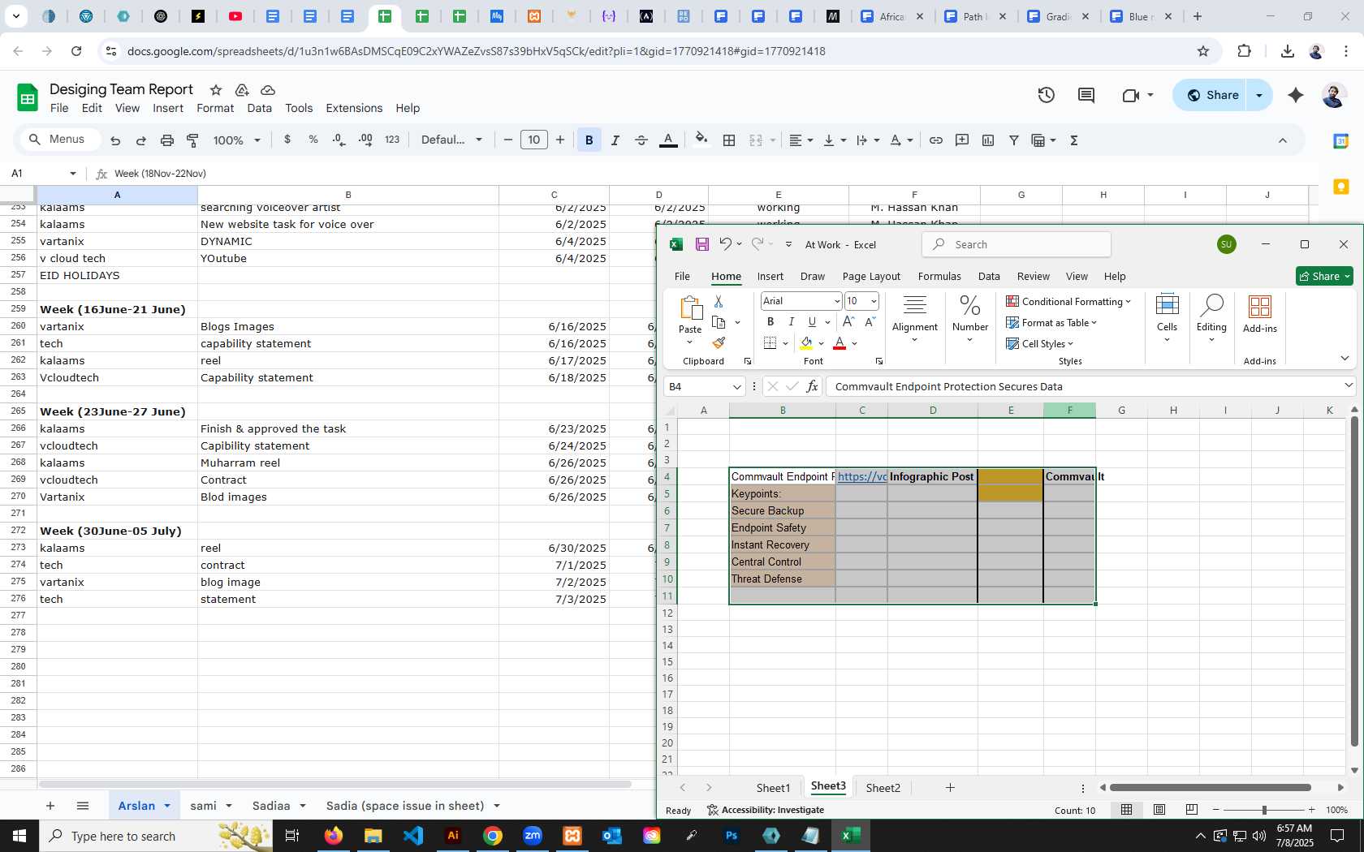Open Conditional Formatting dropdown in Excel
Screen dimensions: 1364x852
1068,301
